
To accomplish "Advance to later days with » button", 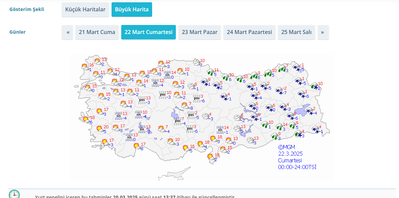I will pyautogui.click(x=323, y=32).
